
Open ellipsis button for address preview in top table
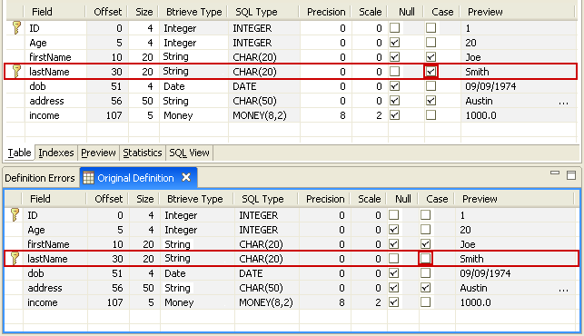pyautogui.click(x=563, y=102)
